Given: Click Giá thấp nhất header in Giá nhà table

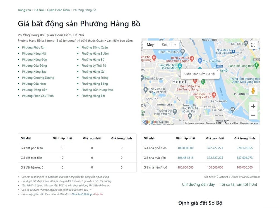Looking at the screenshot, I should 186,138.
